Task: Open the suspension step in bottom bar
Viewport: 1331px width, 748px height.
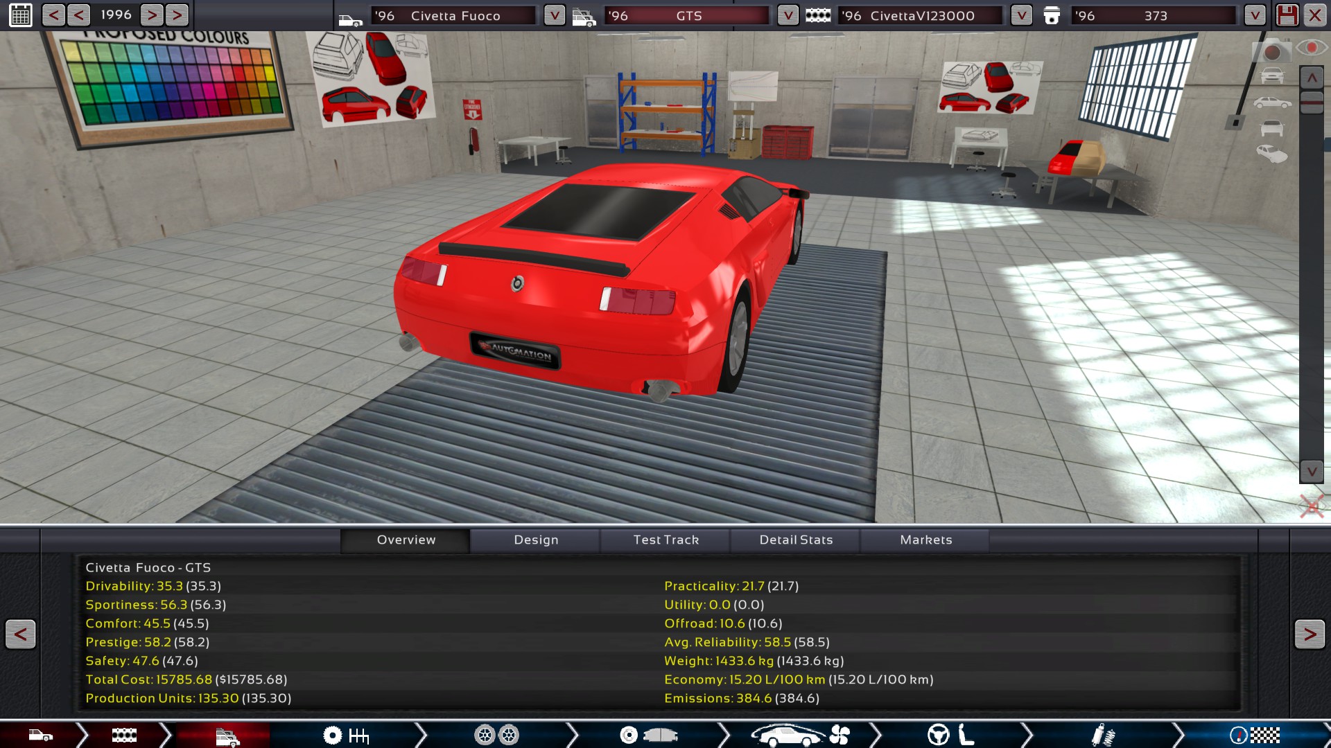Action: point(1102,736)
